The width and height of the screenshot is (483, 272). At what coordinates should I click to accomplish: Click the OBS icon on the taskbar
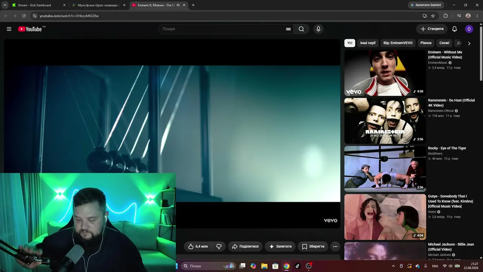[309, 266]
